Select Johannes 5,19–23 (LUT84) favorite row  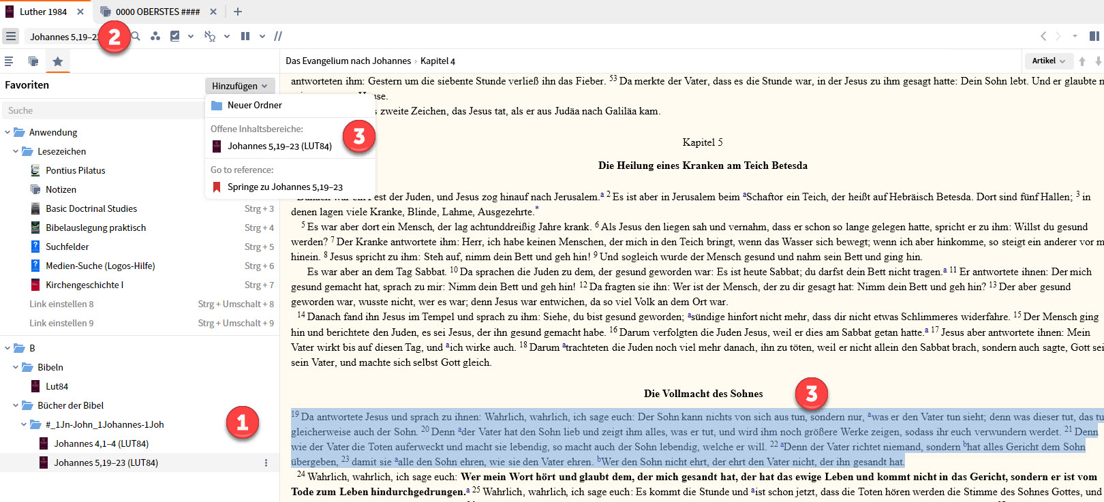[140, 462]
